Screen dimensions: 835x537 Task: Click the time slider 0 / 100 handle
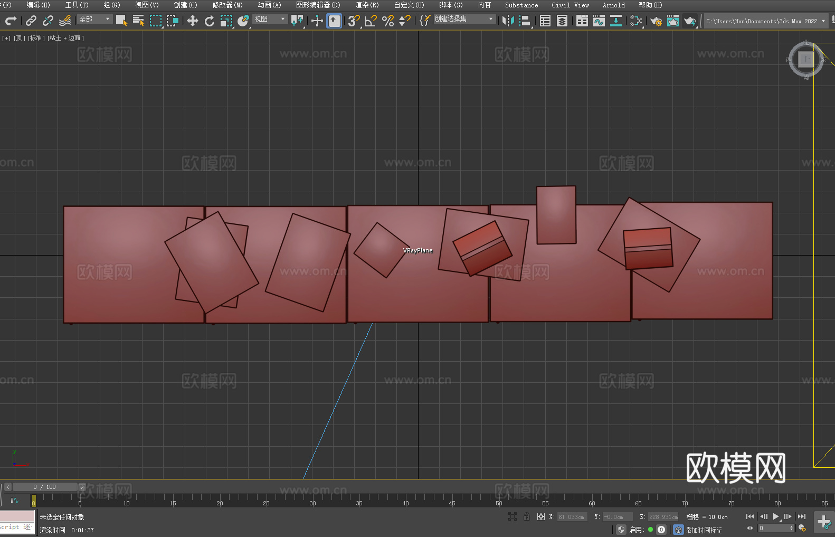click(45, 487)
